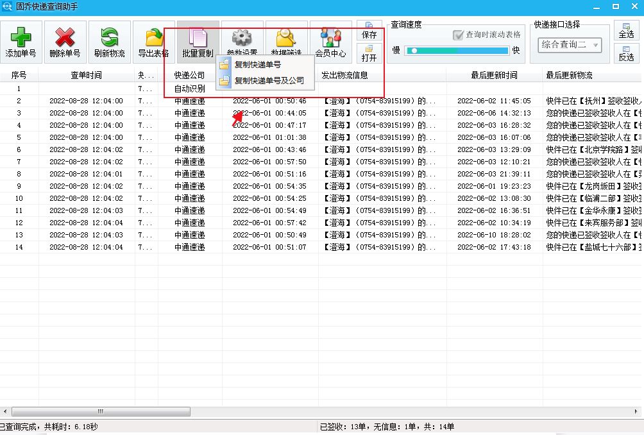
Task: Click the 刷新物流 refresh icon
Action: 109,37
